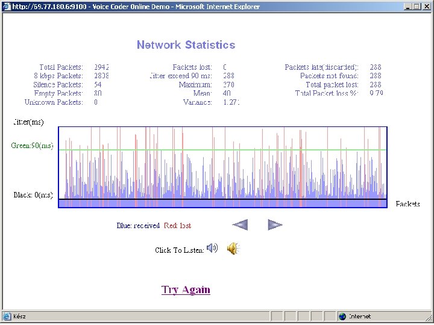This screenshot has height=325, width=434.
Task: Click the 'Red: lost' legend text
Action: [x=177, y=226]
